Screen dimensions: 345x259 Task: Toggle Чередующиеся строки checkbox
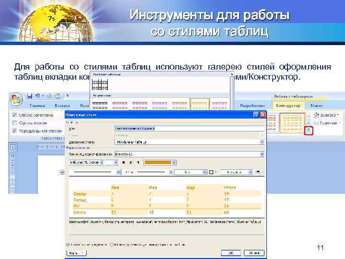(14, 130)
